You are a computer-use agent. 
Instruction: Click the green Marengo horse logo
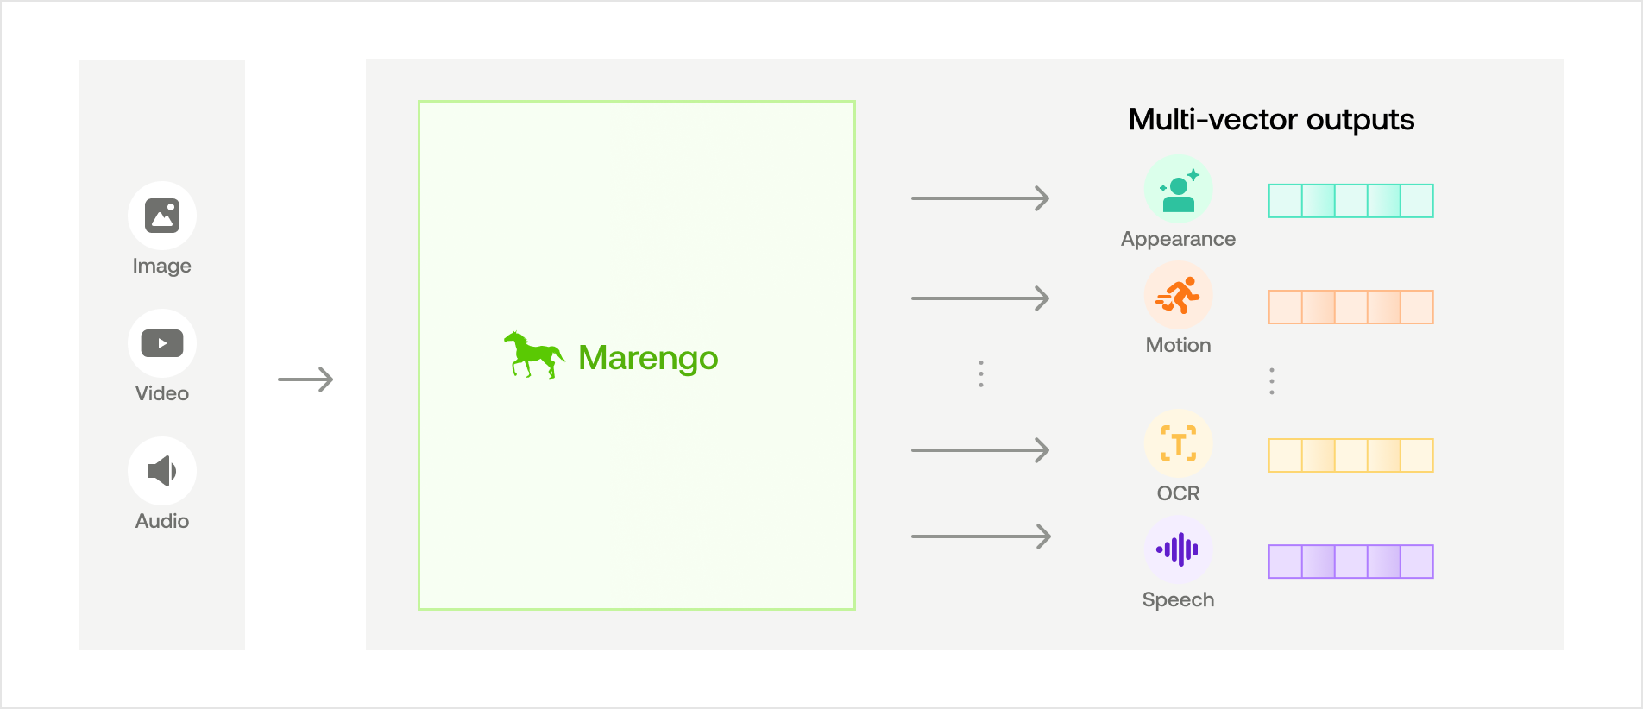pos(533,355)
